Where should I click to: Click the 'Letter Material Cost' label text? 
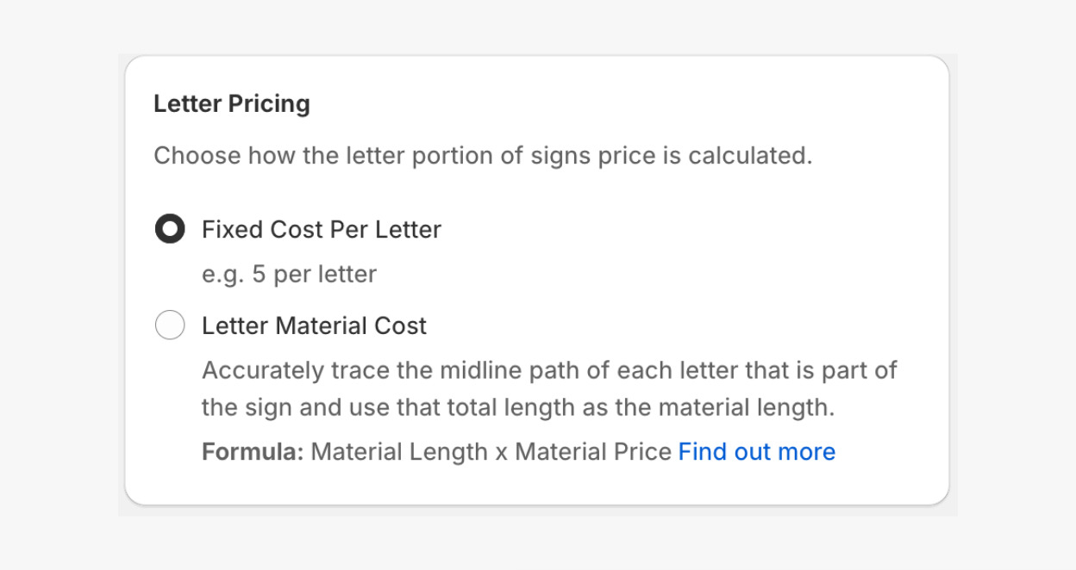314,325
